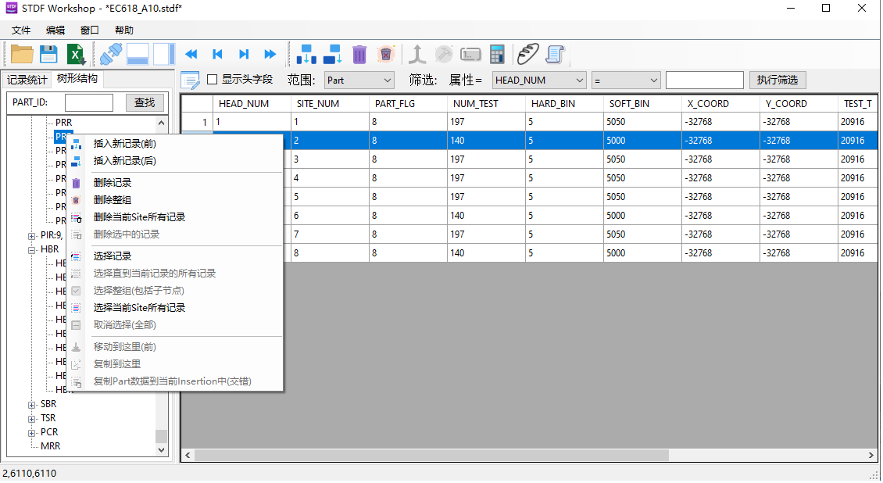This screenshot has height=483, width=883.
Task: Select 插入新记录(前) from context menu
Action: (125, 144)
